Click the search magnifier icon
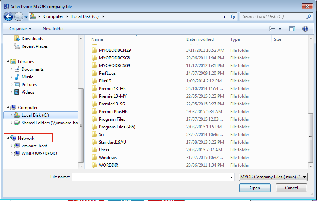317x201 pixels. pyautogui.click(x=309, y=16)
